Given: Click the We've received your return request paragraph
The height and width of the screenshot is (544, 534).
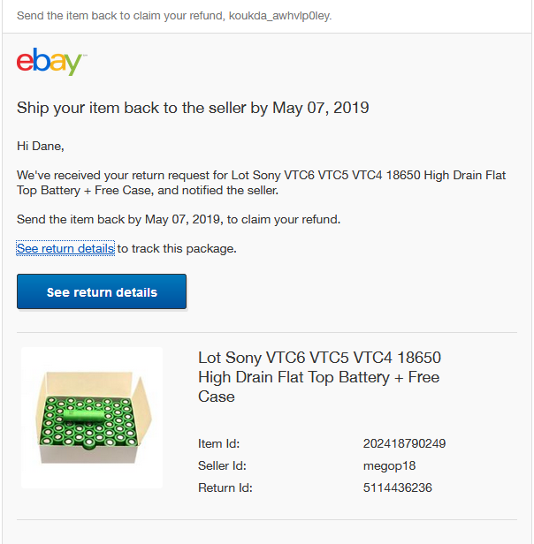Looking at the screenshot, I should [261, 183].
